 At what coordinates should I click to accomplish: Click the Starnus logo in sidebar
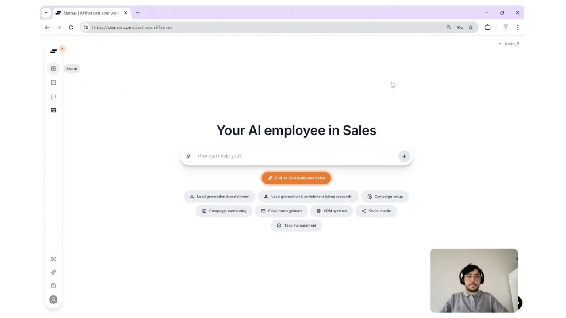[x=54, y=51]
